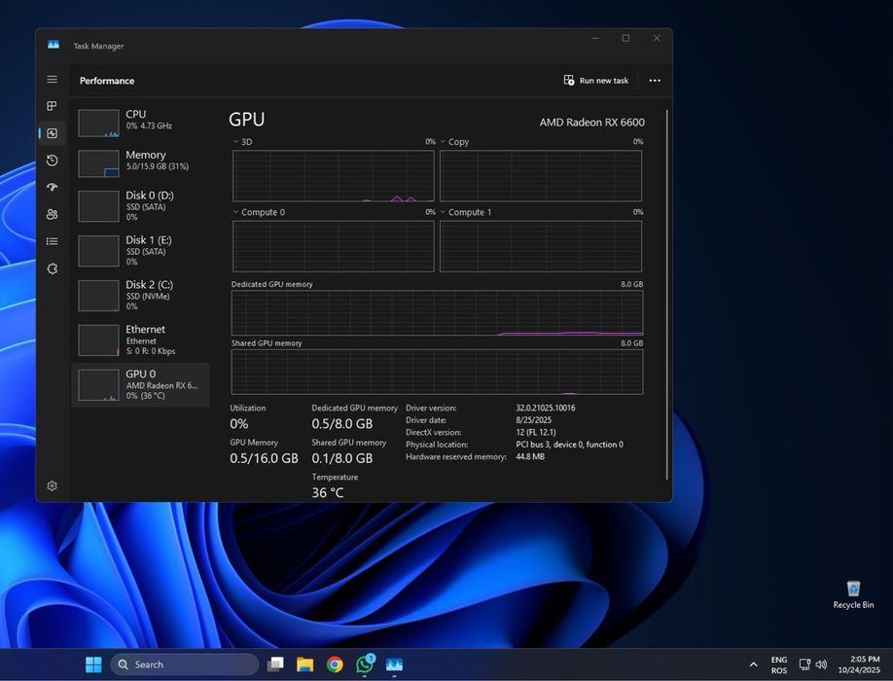Select Disk 2 (C:) performance entry

click(141, 295)
